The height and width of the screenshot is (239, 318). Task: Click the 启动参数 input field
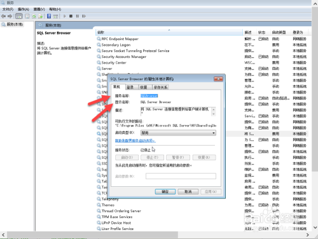point(181,176)
